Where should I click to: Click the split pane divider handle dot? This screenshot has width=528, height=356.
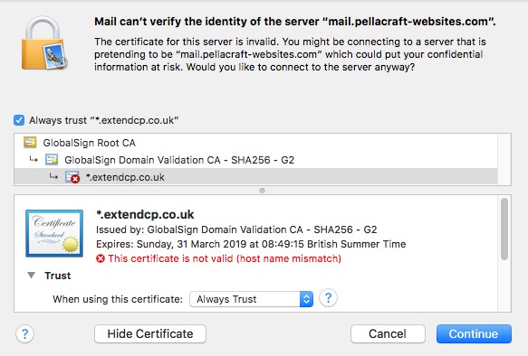click(x=262, y=191)
